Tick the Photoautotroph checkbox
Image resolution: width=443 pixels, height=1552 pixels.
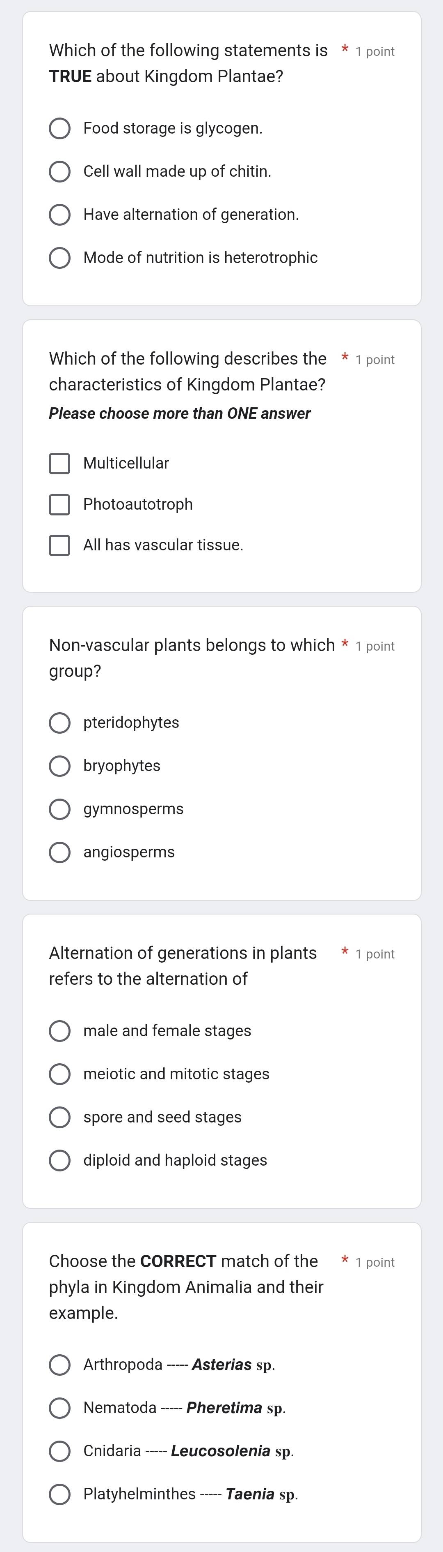(59, 504)
